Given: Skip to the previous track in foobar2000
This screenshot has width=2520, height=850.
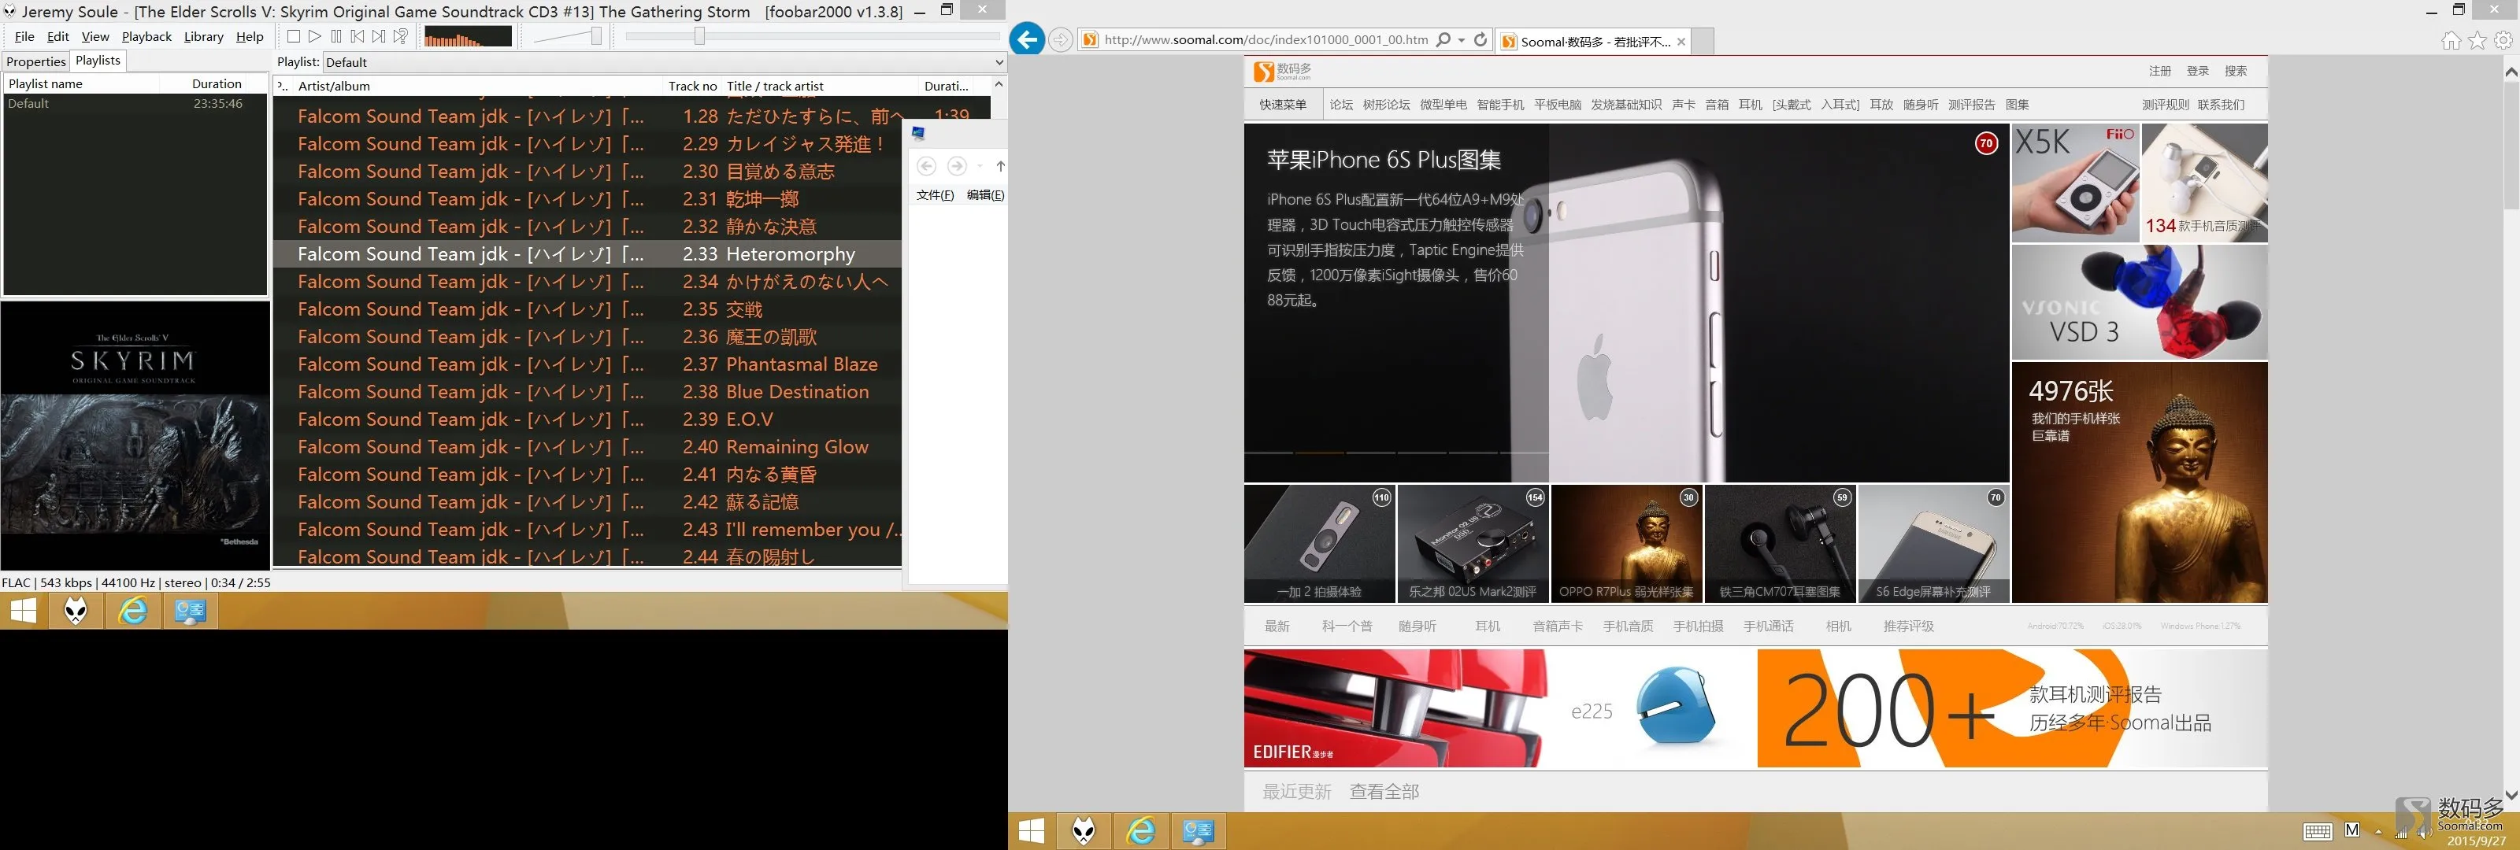Looking at the screenshot, I should (358, 36).
